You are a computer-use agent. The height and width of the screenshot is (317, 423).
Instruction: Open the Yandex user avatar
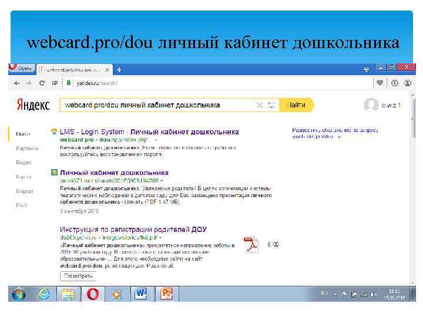pos(371,105)
